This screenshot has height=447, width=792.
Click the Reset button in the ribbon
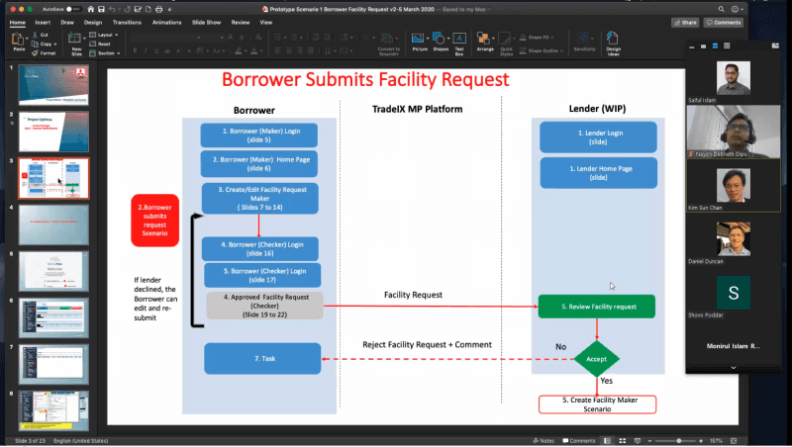coord(103,44)
